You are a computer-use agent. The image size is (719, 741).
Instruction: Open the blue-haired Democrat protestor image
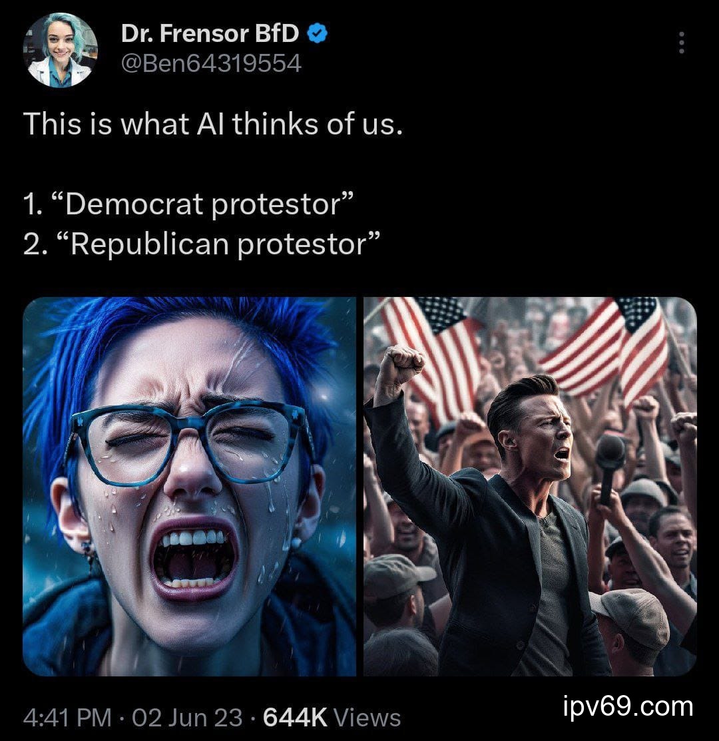point(190,486)
